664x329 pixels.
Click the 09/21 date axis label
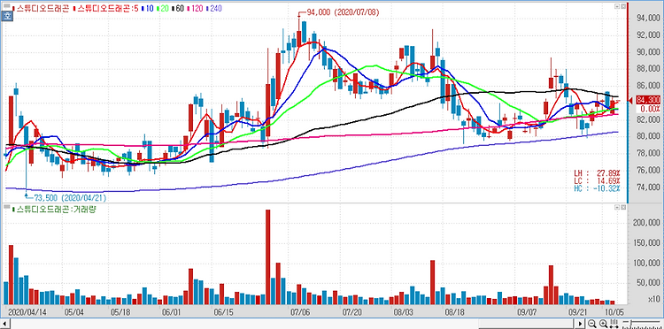pyautogui.click(x=577, y=311)
